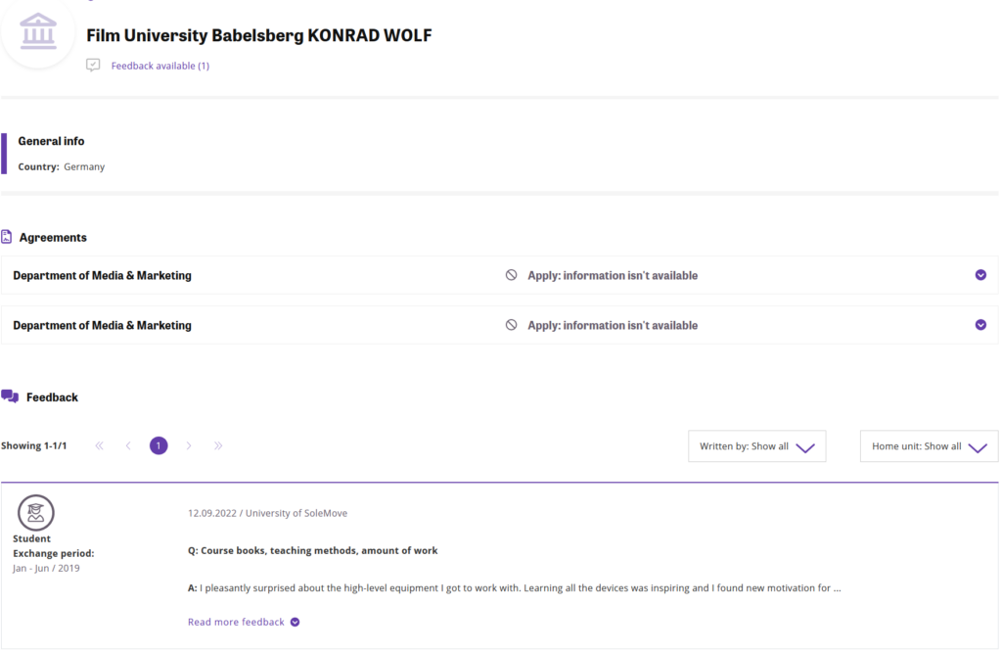The height and width of the screenshot is (652, 1002).
Task: Click the Showing 1-1/1 counter
Action: point(34,445)
